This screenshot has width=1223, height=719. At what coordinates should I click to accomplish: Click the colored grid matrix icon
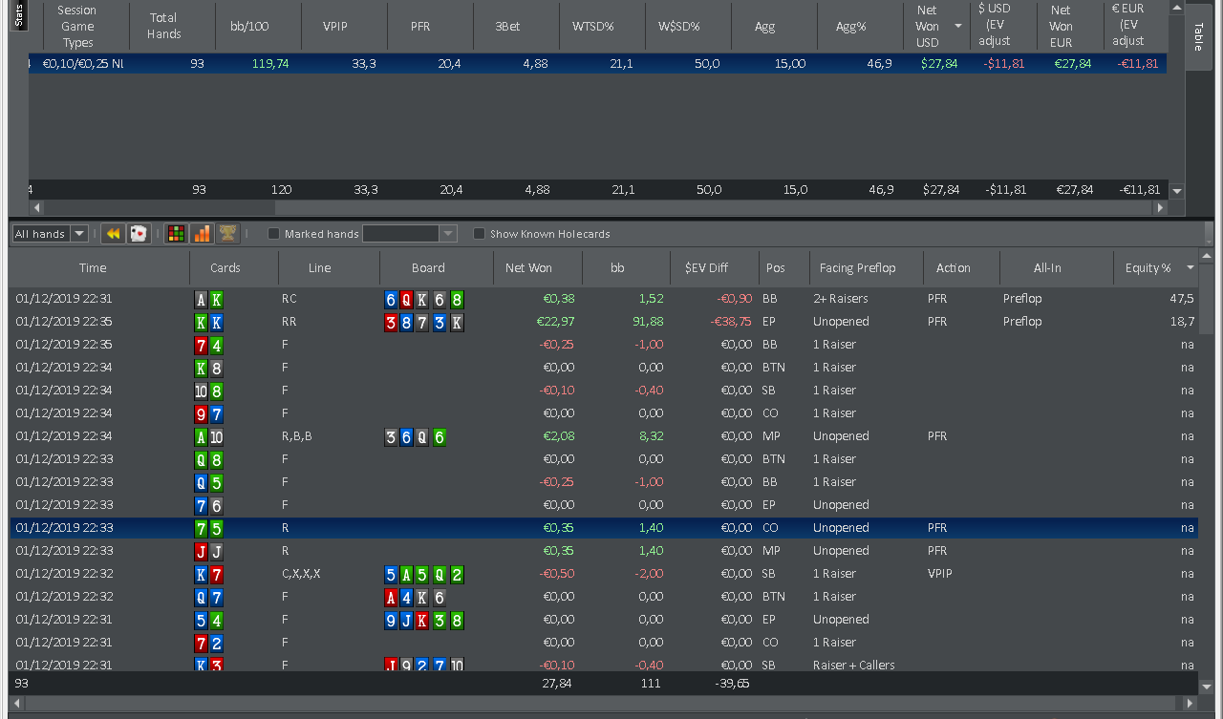[x=176, y=233]
